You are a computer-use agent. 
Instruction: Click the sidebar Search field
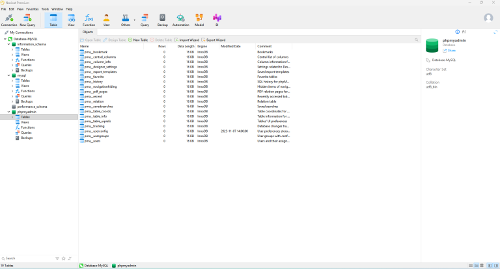tap(26, 258)
